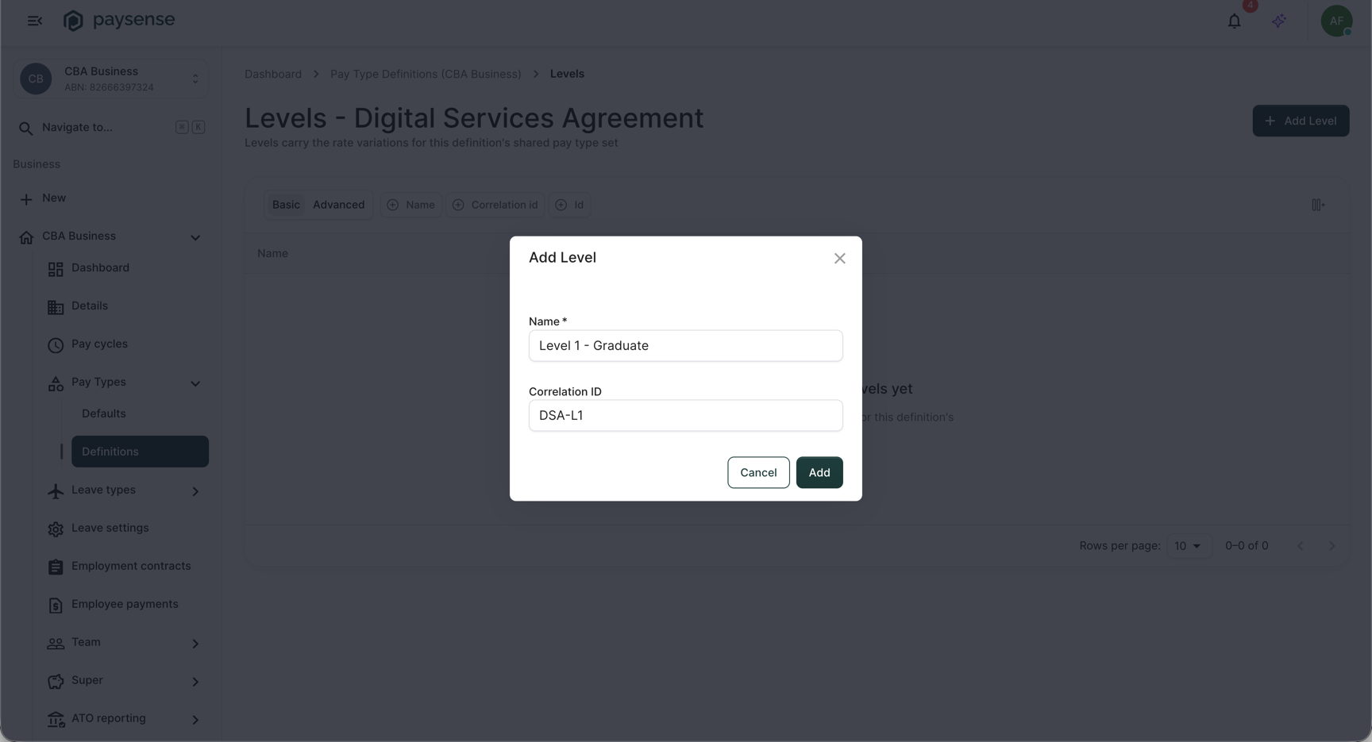Click the Employee payments document icon

tap(56, 606)
